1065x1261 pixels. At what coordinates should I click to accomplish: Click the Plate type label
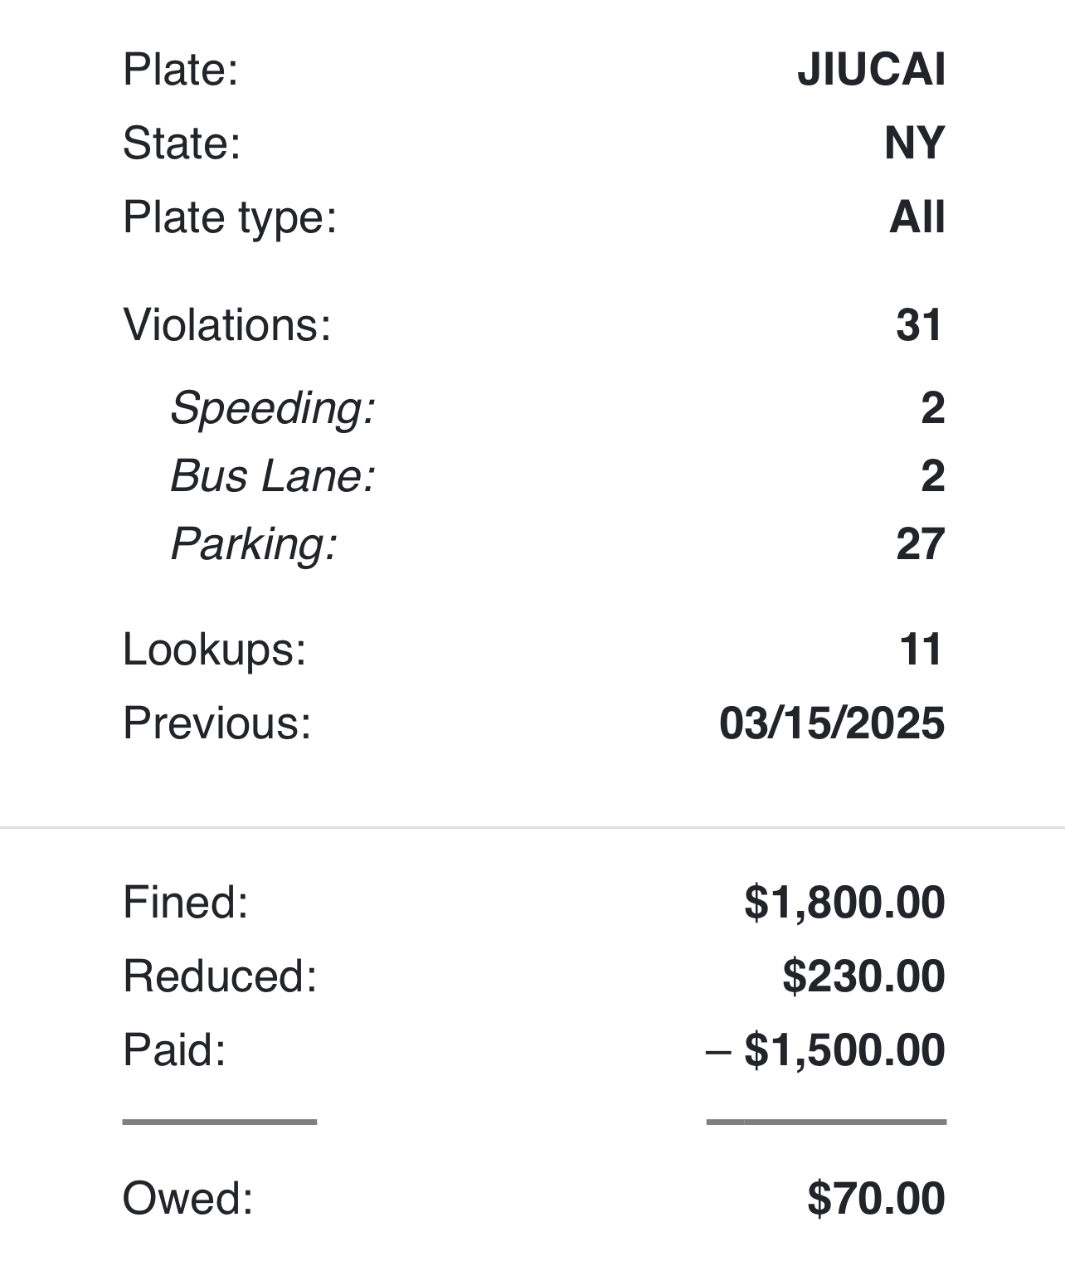tap(230, 217)
